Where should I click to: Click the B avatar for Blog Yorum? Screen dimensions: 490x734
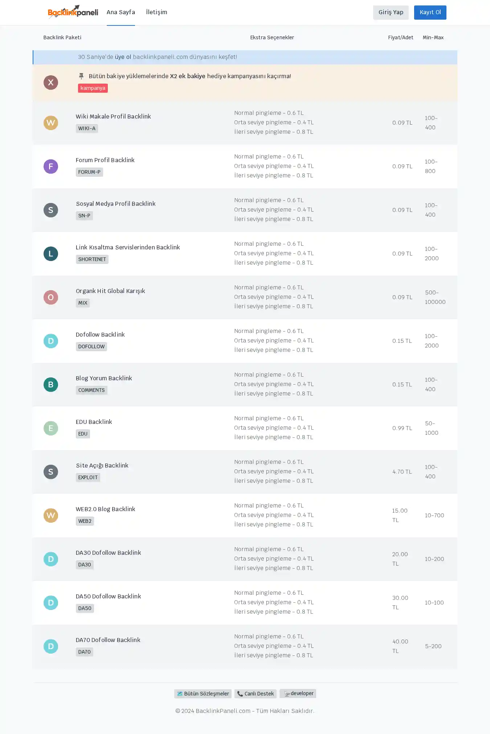51,385
